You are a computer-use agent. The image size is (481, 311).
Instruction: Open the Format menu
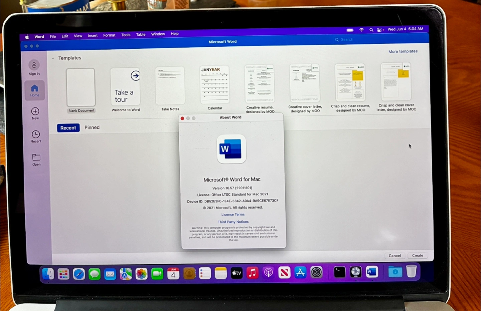coord(109,35)
